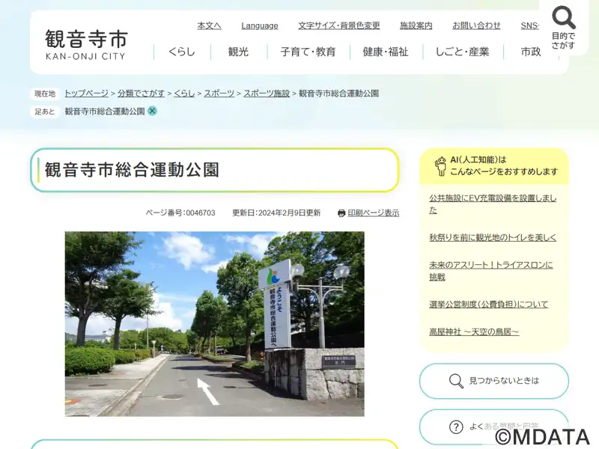Go to 施設案内 page
599x449 pixels.
click(416, 25)
